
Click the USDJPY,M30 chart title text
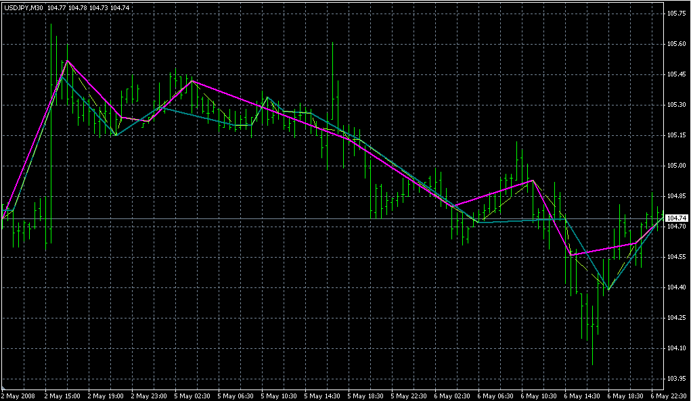click(x=24, y=7)
